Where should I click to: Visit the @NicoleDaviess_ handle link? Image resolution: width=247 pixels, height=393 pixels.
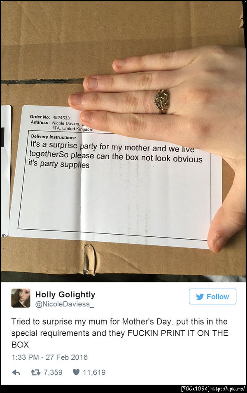65,304
